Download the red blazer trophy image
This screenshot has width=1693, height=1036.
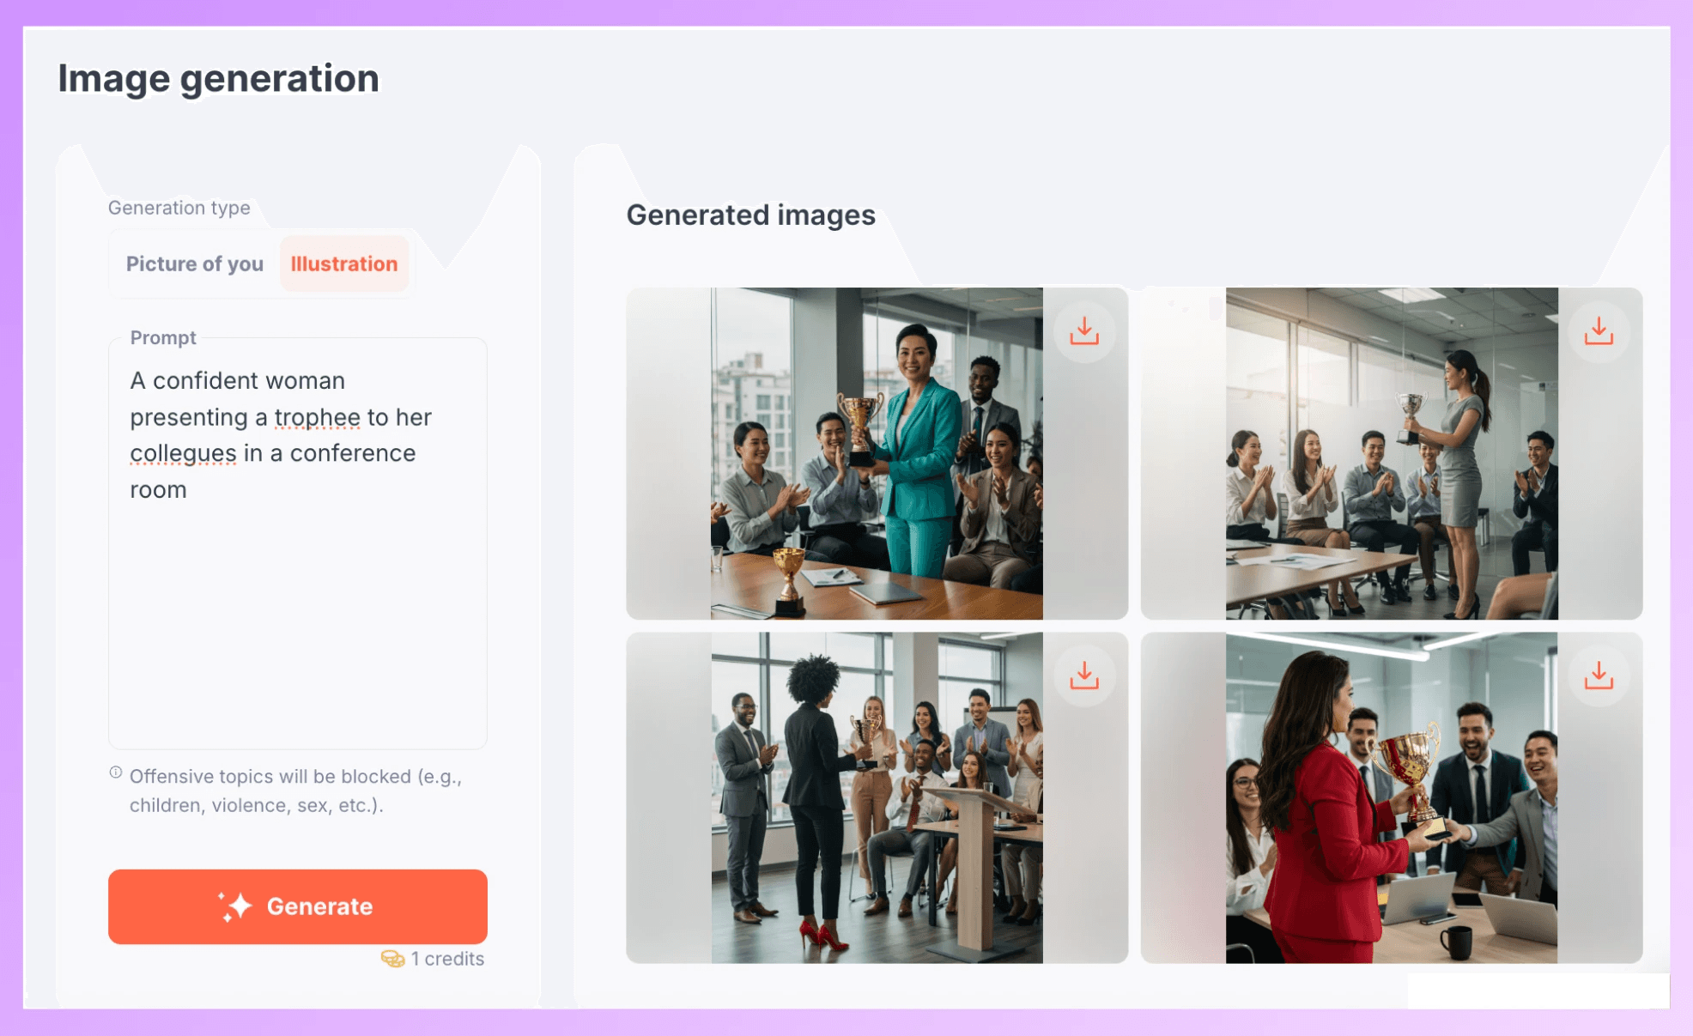pos(1599,676)
